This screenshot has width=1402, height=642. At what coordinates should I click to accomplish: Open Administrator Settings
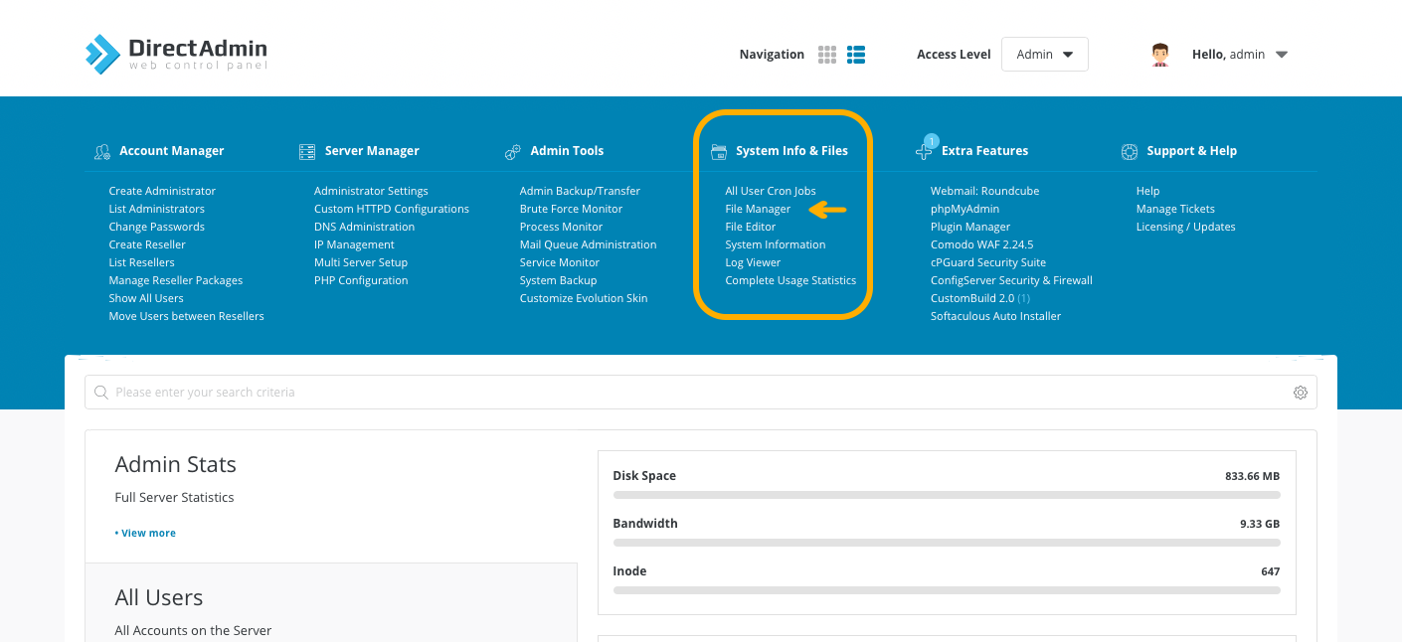pyautogui.click(x=371, y=191)
